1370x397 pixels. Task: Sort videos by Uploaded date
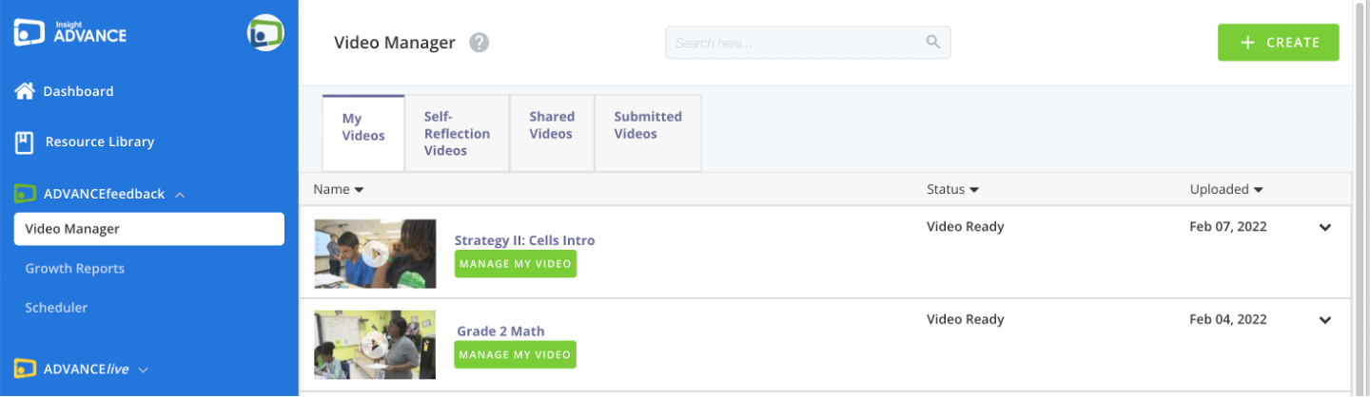click(1226, 189)
